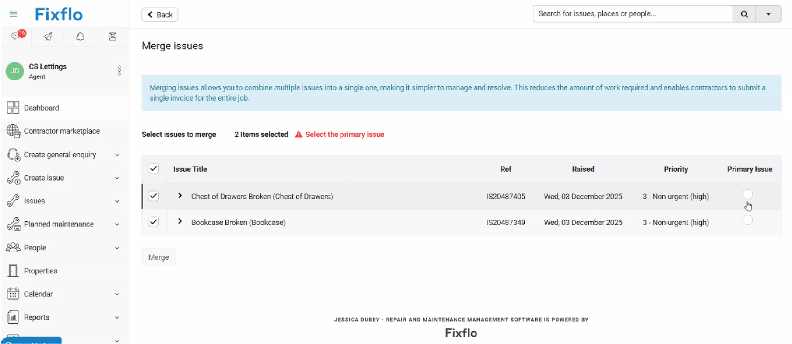This screenshot has width=792, height=344.
Task: Set Bookcase Broken as primary issue
Action: click(x=747, y=220)
